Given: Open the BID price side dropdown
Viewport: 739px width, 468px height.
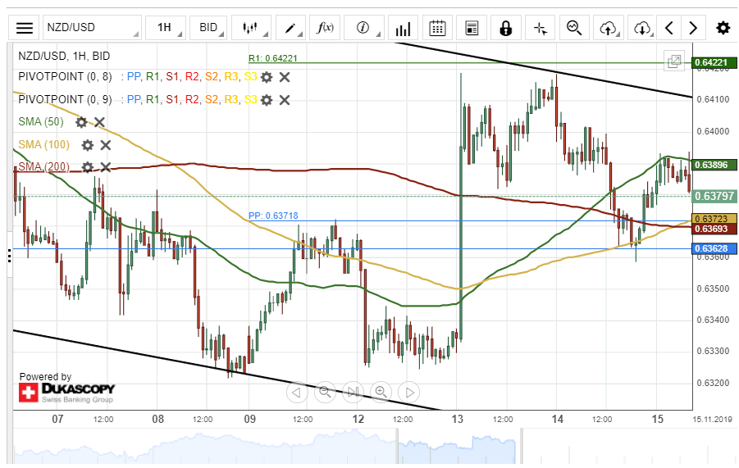Looking at the screenshot, I should (x=208, y=28).
